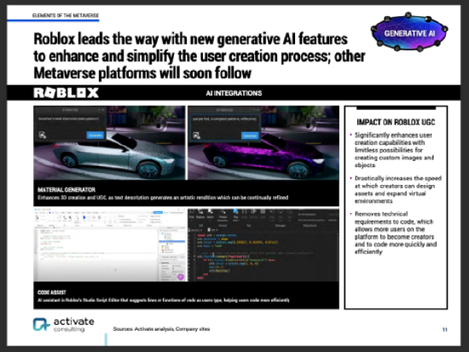Screen dimensions: 469x352
Task: Click the "MATERIAL GENERATOR" heading
Action: point(67,189)
